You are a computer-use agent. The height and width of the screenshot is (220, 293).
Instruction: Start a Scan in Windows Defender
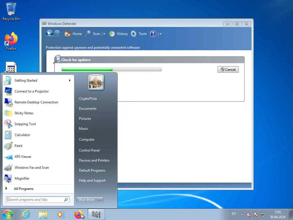93,34
